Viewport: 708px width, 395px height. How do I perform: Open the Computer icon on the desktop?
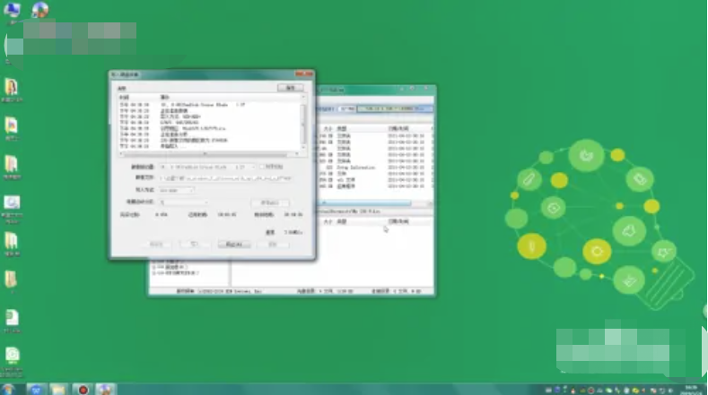tap(13, 13)
